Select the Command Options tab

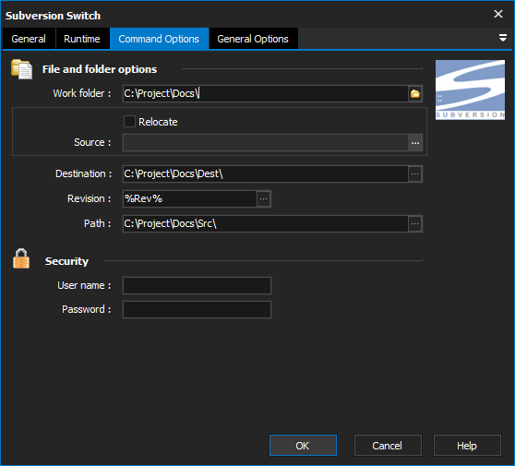click(159, 39)
